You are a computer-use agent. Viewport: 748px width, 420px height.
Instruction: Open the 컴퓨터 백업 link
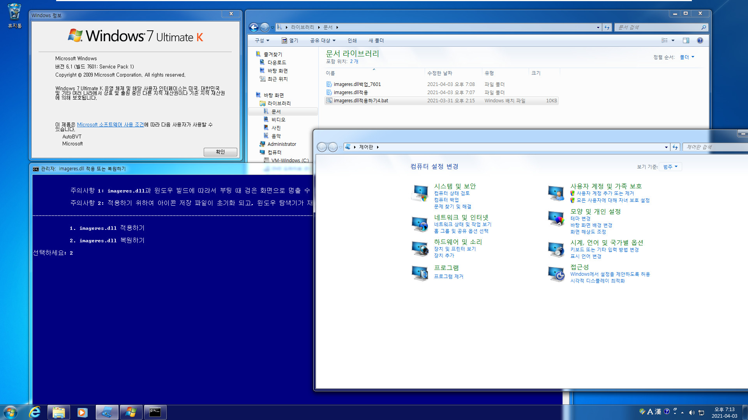(446, 200)
